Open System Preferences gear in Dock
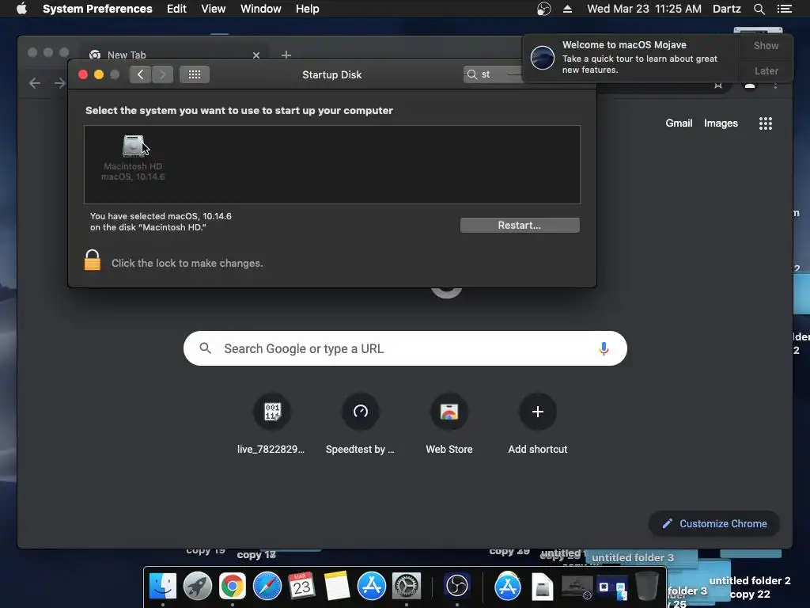This screenshot has width=810, height=608. [x=406, y=587]
